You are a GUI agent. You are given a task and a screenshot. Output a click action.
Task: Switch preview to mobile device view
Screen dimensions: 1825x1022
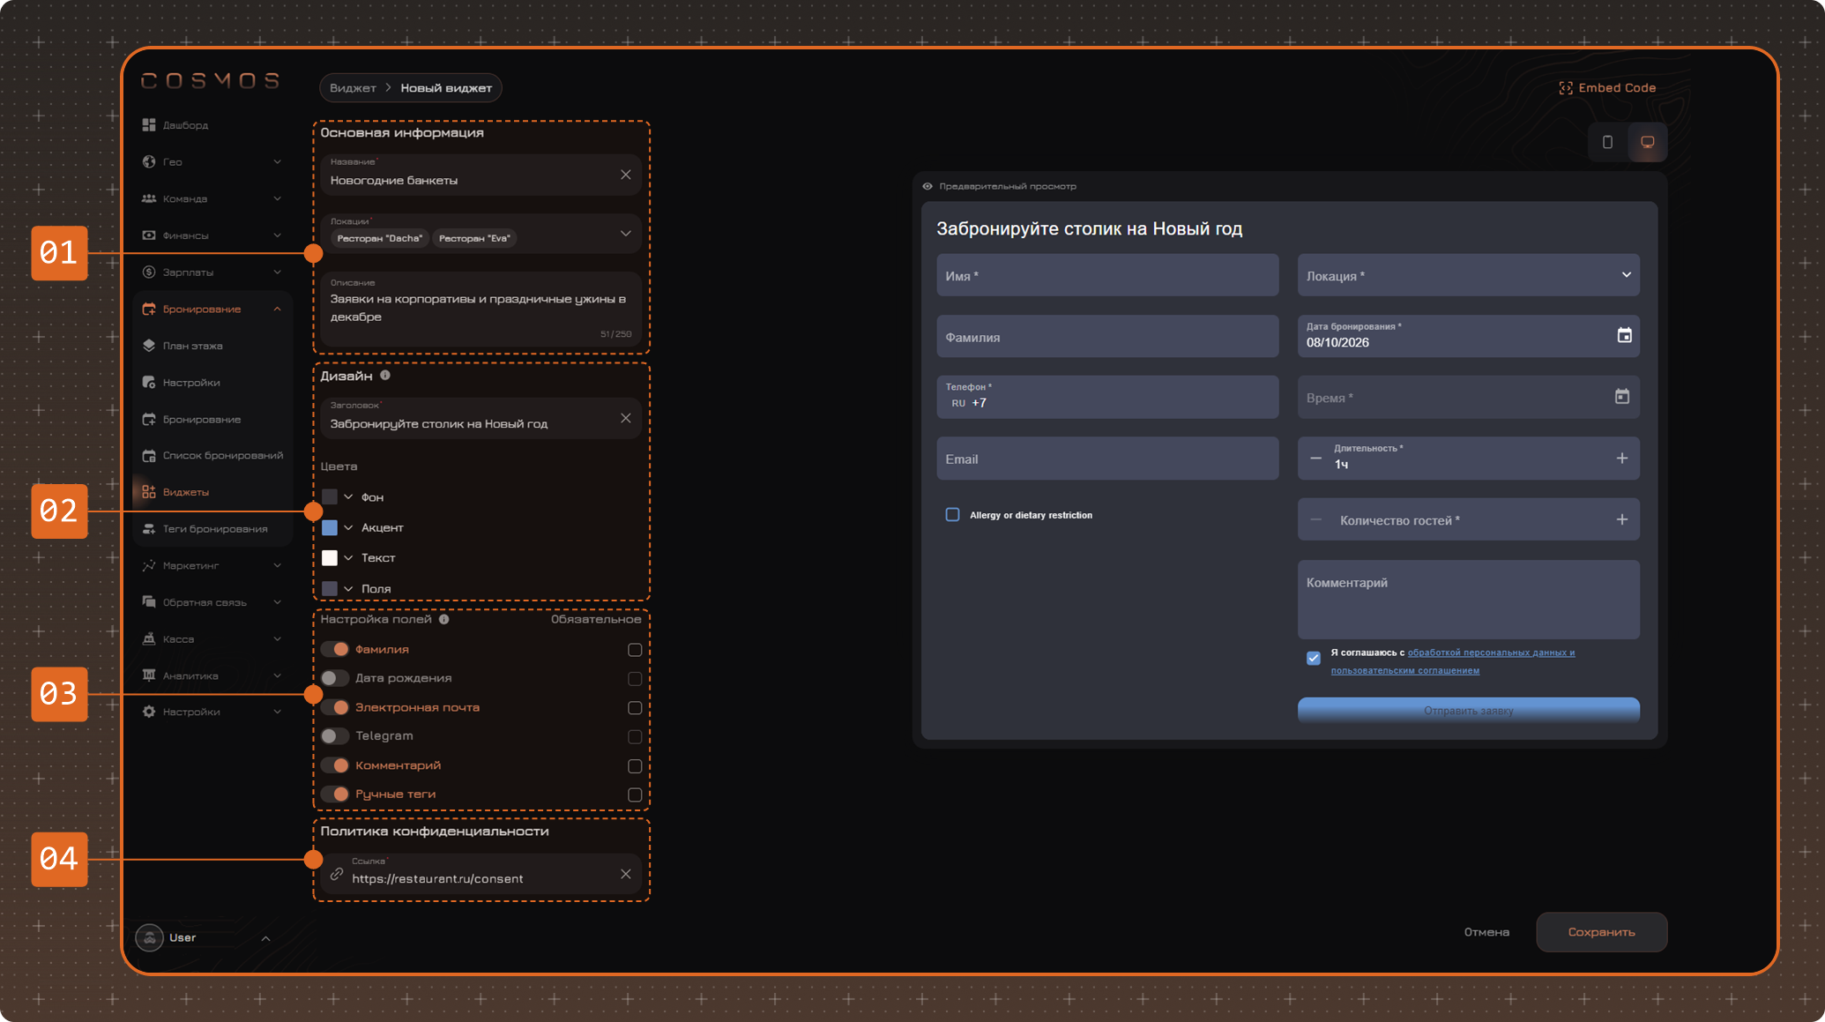tap(1607, 142)
